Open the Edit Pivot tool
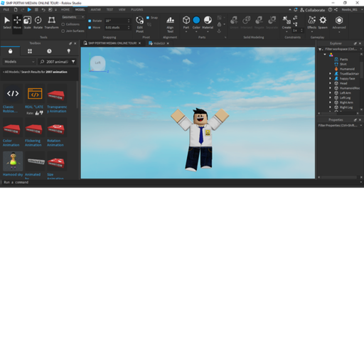364x364 pixels. [x=139, y=24]
